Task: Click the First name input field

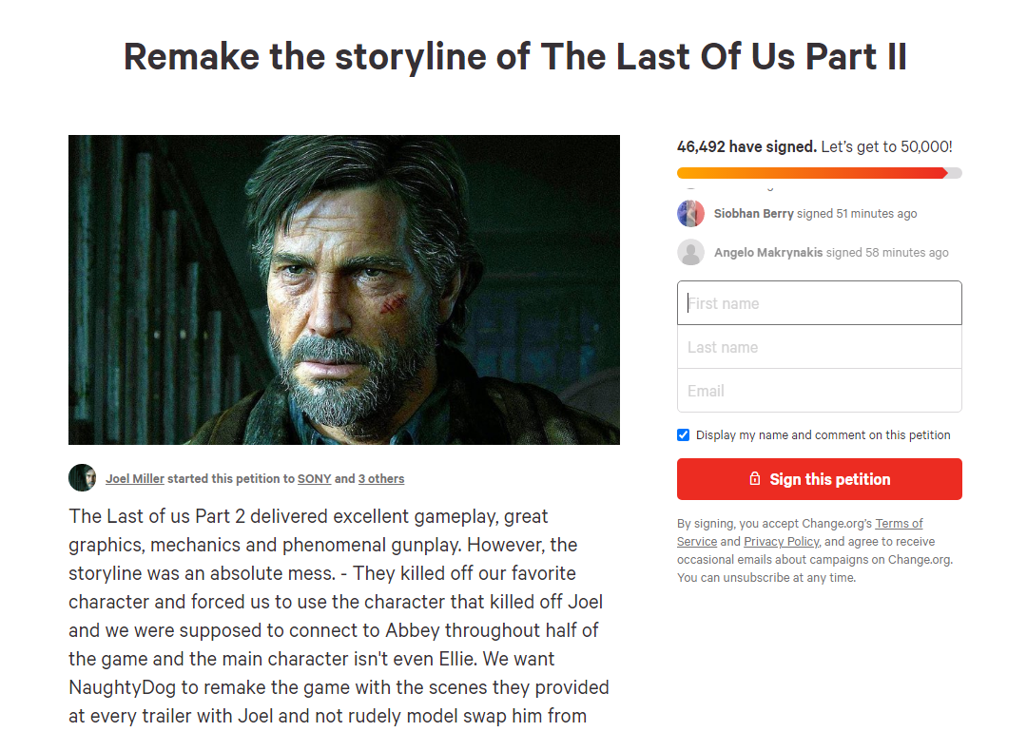Action: point(819,303)
